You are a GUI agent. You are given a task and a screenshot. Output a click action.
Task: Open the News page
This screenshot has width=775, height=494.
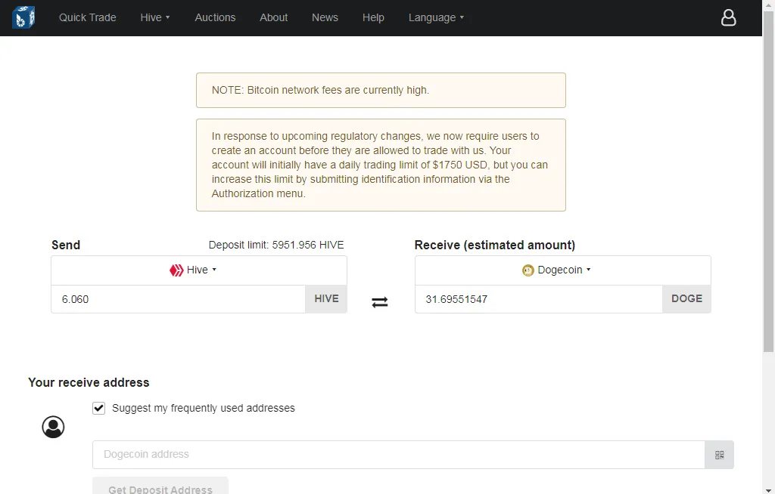pos(325,17)
